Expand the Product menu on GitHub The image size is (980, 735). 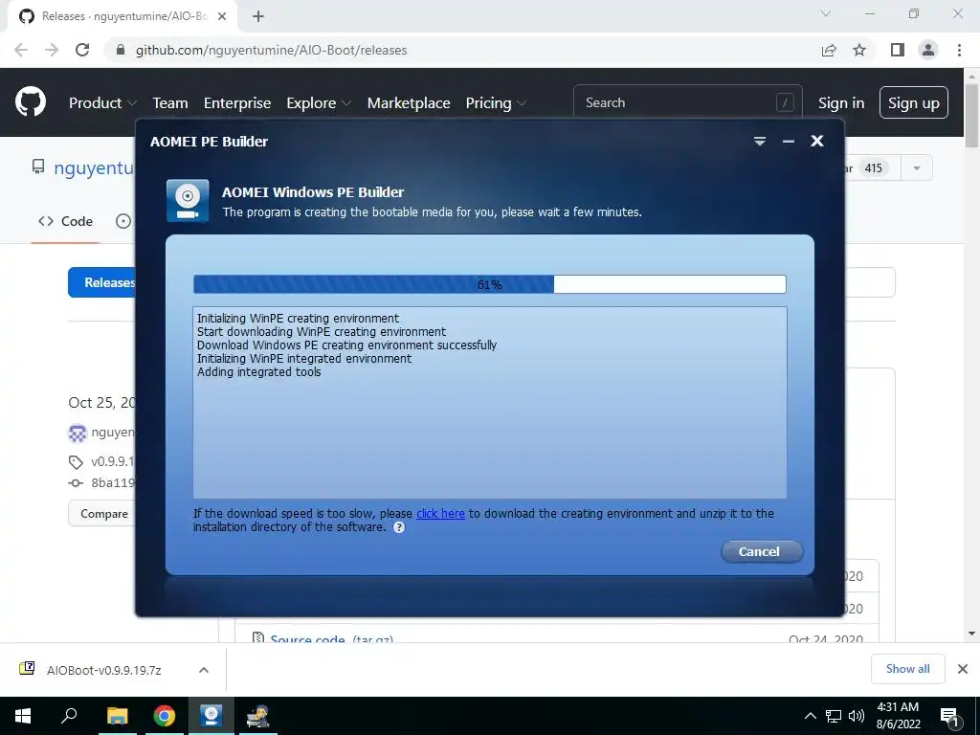(x=102, y=103)
